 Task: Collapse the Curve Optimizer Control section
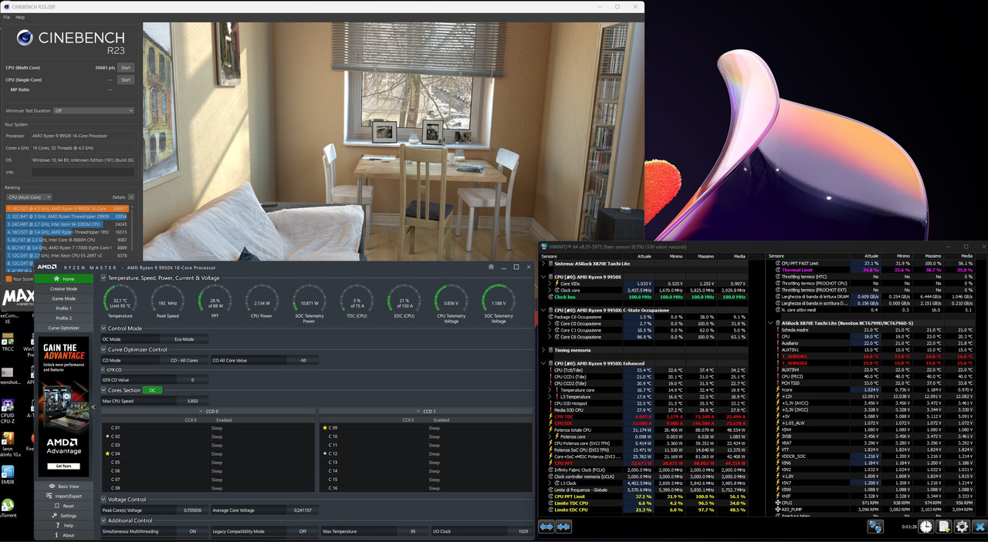click(x=103, y=349)
